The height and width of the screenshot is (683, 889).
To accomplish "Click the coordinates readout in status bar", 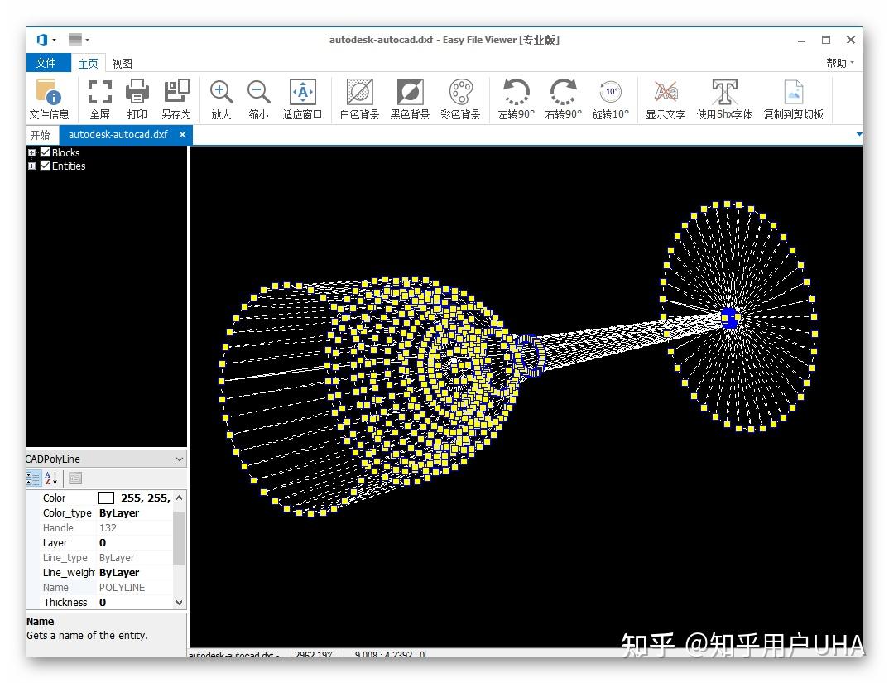I will click(390, 654).
